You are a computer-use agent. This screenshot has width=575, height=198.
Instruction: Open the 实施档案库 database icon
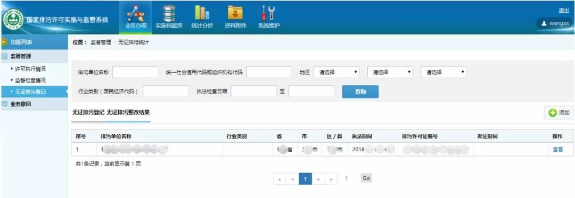click(169, 13)
